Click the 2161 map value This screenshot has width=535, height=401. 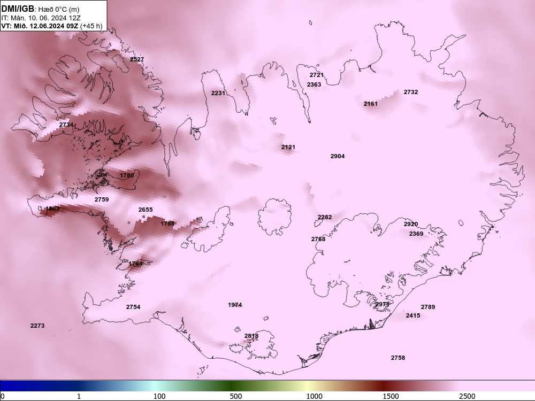pyautogui.click(x=371, y=104)
